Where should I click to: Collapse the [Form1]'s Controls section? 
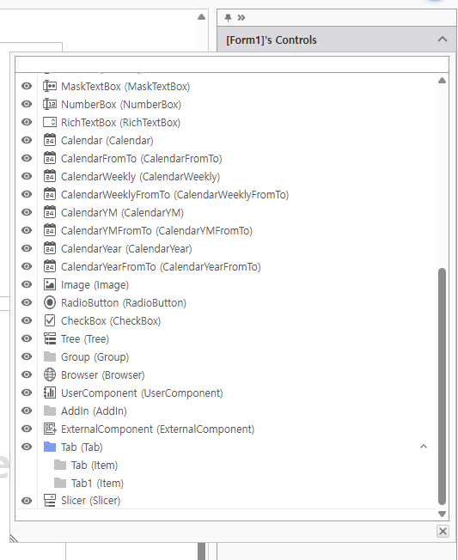443,40
